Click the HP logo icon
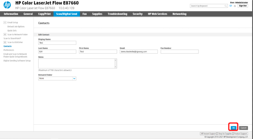 7,5
